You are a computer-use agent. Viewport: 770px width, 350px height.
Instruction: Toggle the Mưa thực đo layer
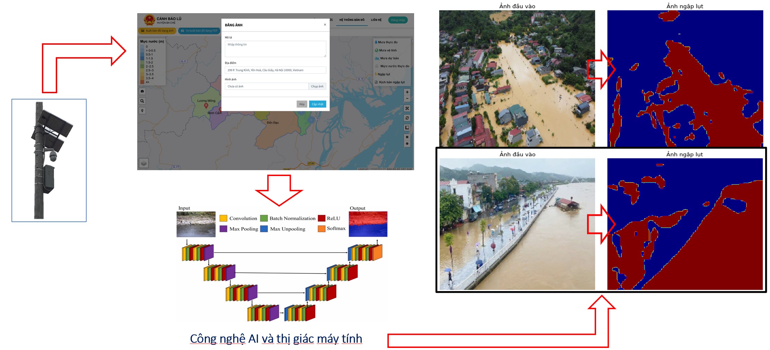pyautogui.click(x=386, y=42)
